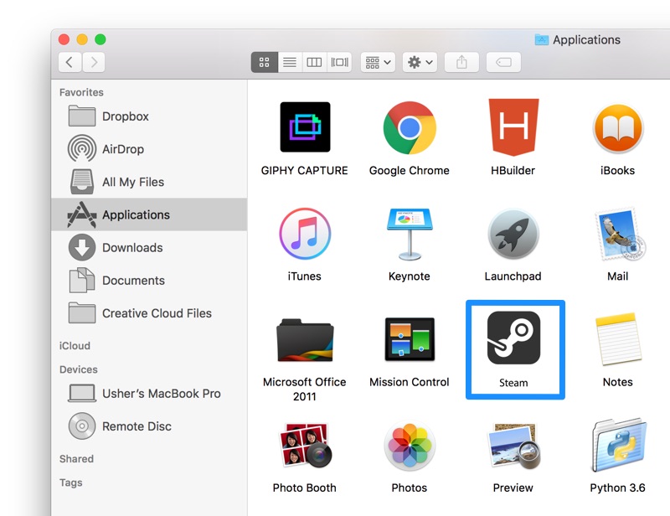Select the Photos app icon
The width and height of the screenshot is (670, 516).
410,446
